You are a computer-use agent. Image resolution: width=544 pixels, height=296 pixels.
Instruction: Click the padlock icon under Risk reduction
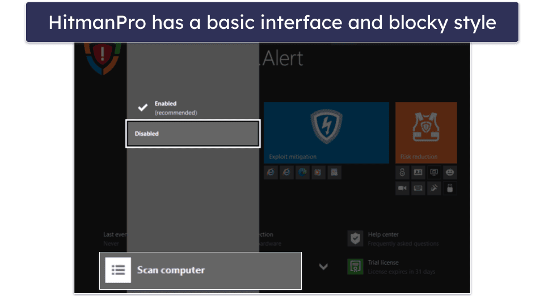tap(402, 173)
